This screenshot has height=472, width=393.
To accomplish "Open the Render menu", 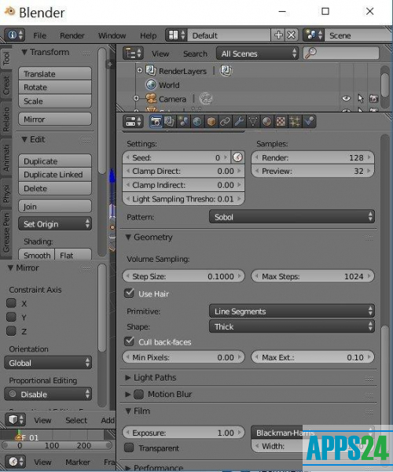I will (x=72, y=35).
